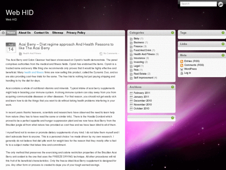Click the calendar icon beside December 2010
This screenshot has height=170, width=226.
131,101
